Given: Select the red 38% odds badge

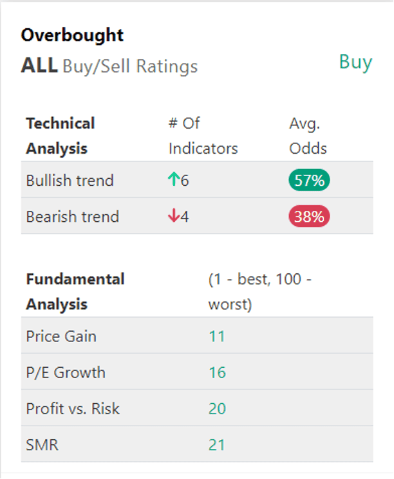Looking at the screenshot, I should pos(309,216).
